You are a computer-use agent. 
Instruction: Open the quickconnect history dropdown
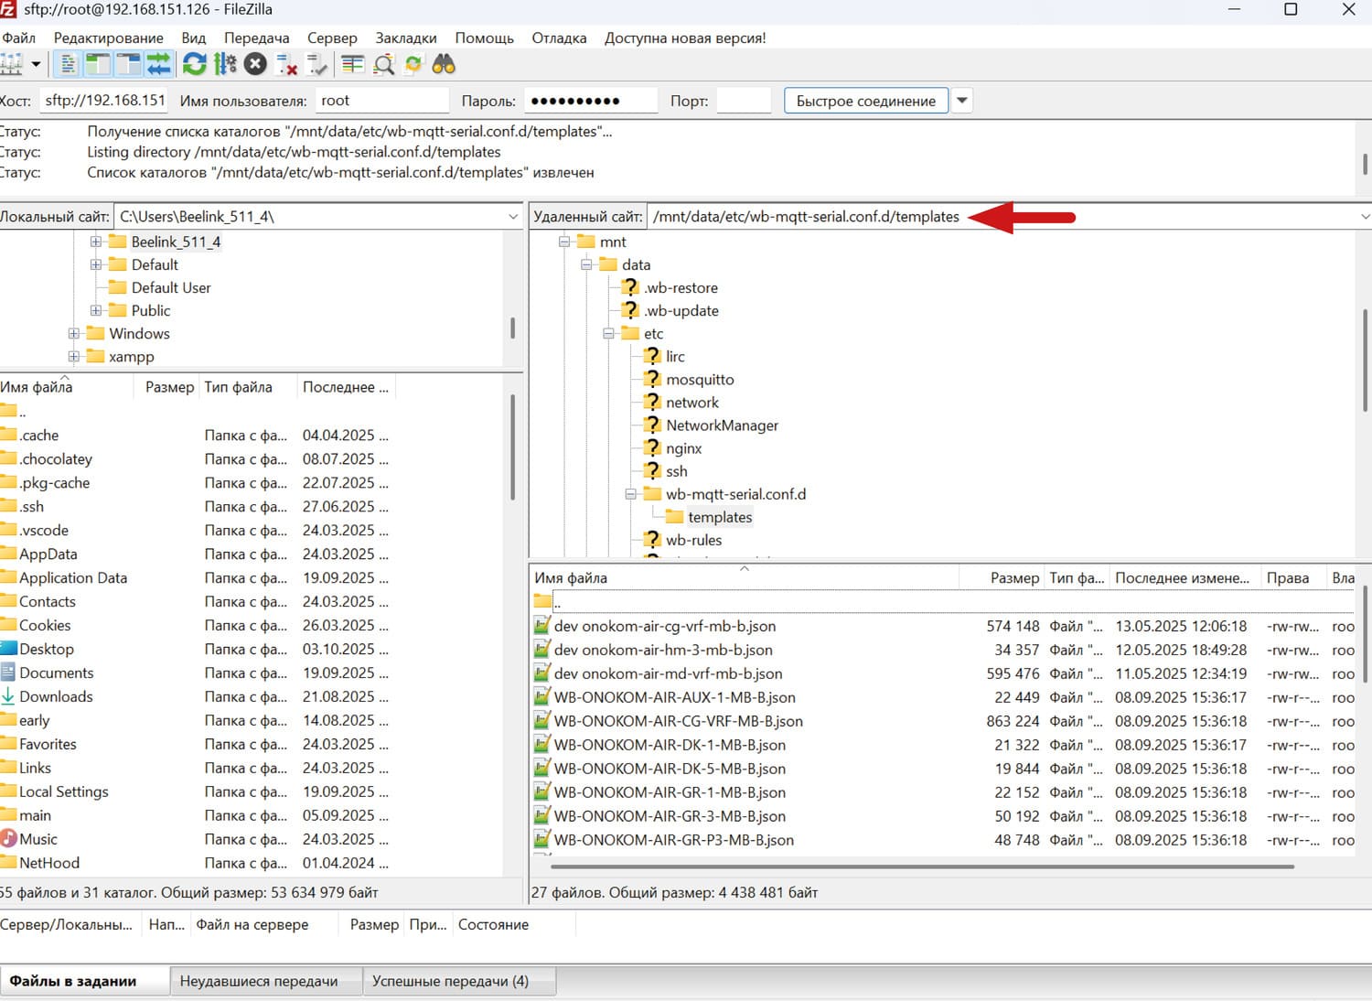click(962, 101)
